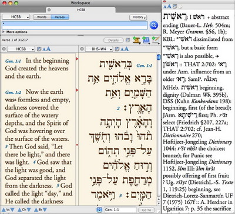Increase text size in lexicon window
Screen dimensions: 235x214
(x=169, y=6)
